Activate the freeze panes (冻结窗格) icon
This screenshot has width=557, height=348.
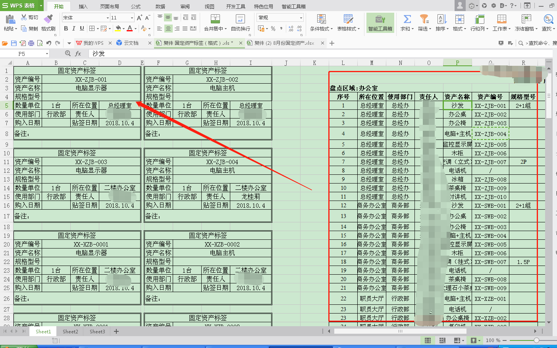click(x=526, y=23)
